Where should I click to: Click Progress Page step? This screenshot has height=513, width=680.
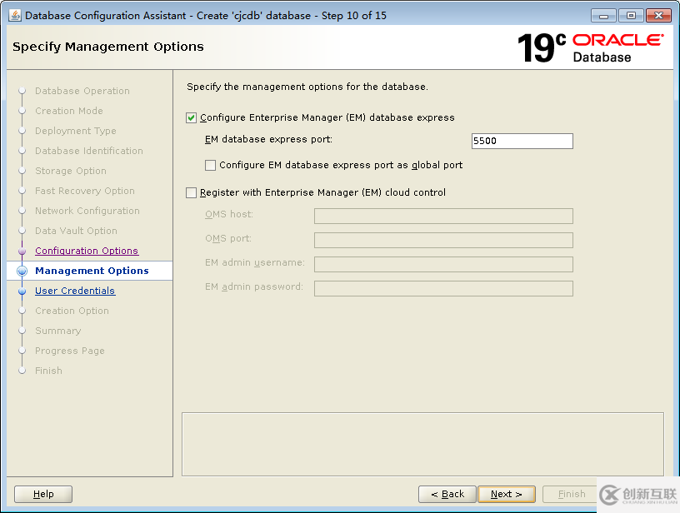pos(70,351)
